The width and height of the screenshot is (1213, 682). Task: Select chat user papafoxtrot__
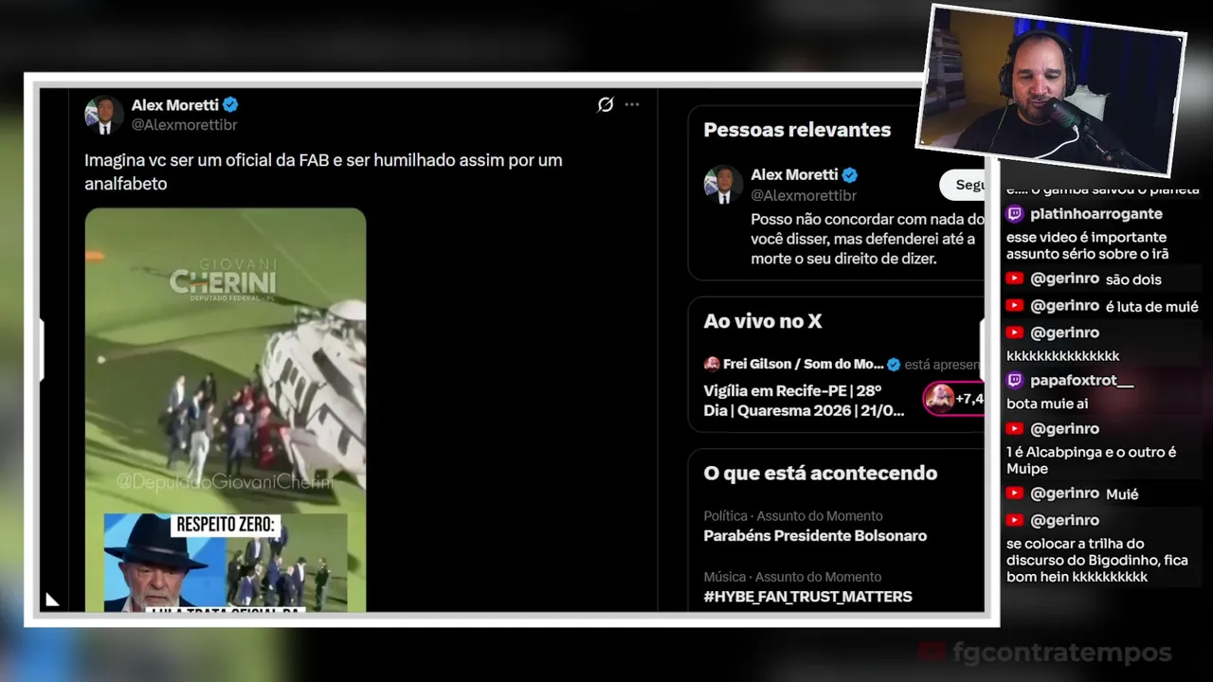coord(1081,381)
